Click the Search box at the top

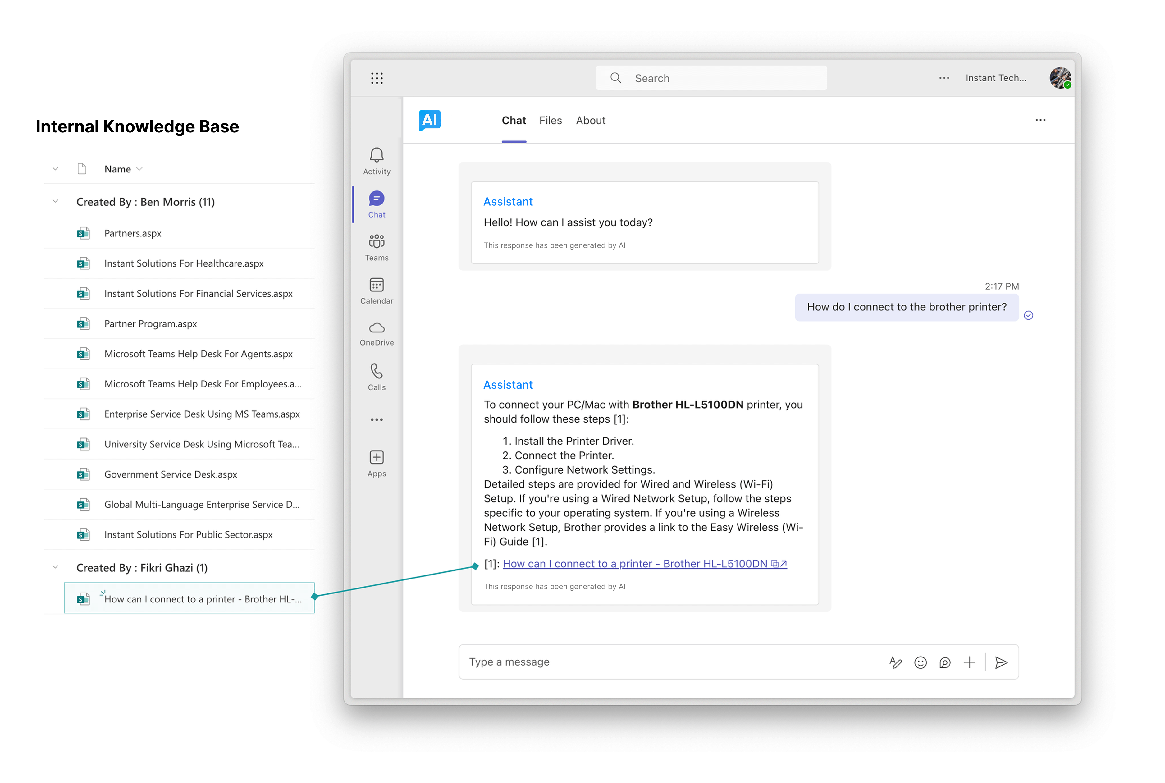pos(711,78)
